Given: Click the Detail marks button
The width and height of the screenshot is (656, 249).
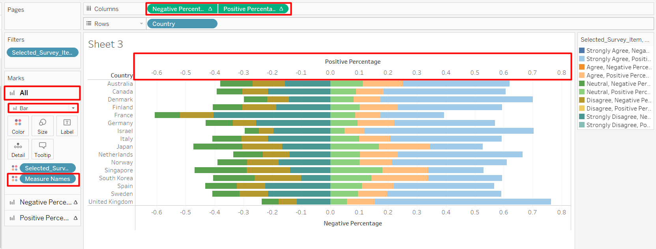Looking at the screenshot, I should [x=18, y=149].
